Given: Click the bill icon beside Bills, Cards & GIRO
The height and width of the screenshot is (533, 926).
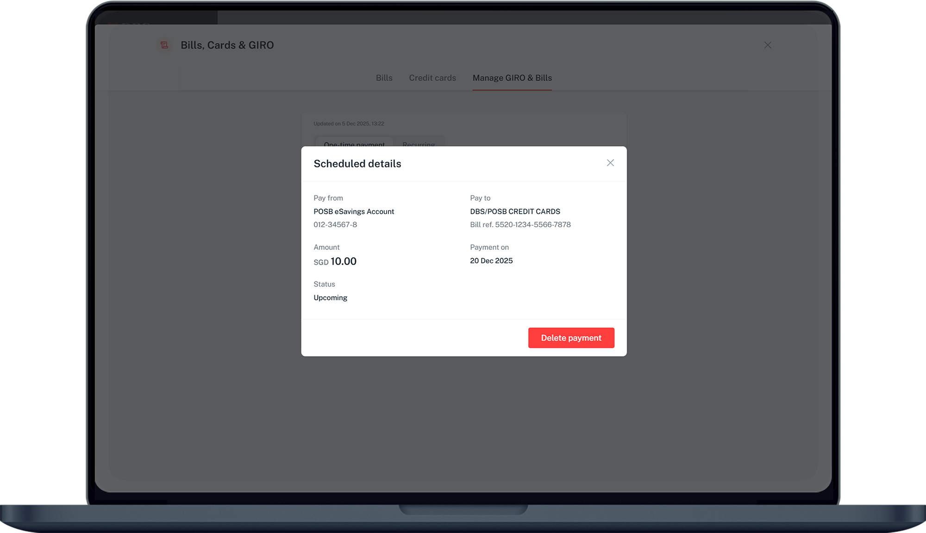Looking at the screenshot, I should (x=164, y=45).
